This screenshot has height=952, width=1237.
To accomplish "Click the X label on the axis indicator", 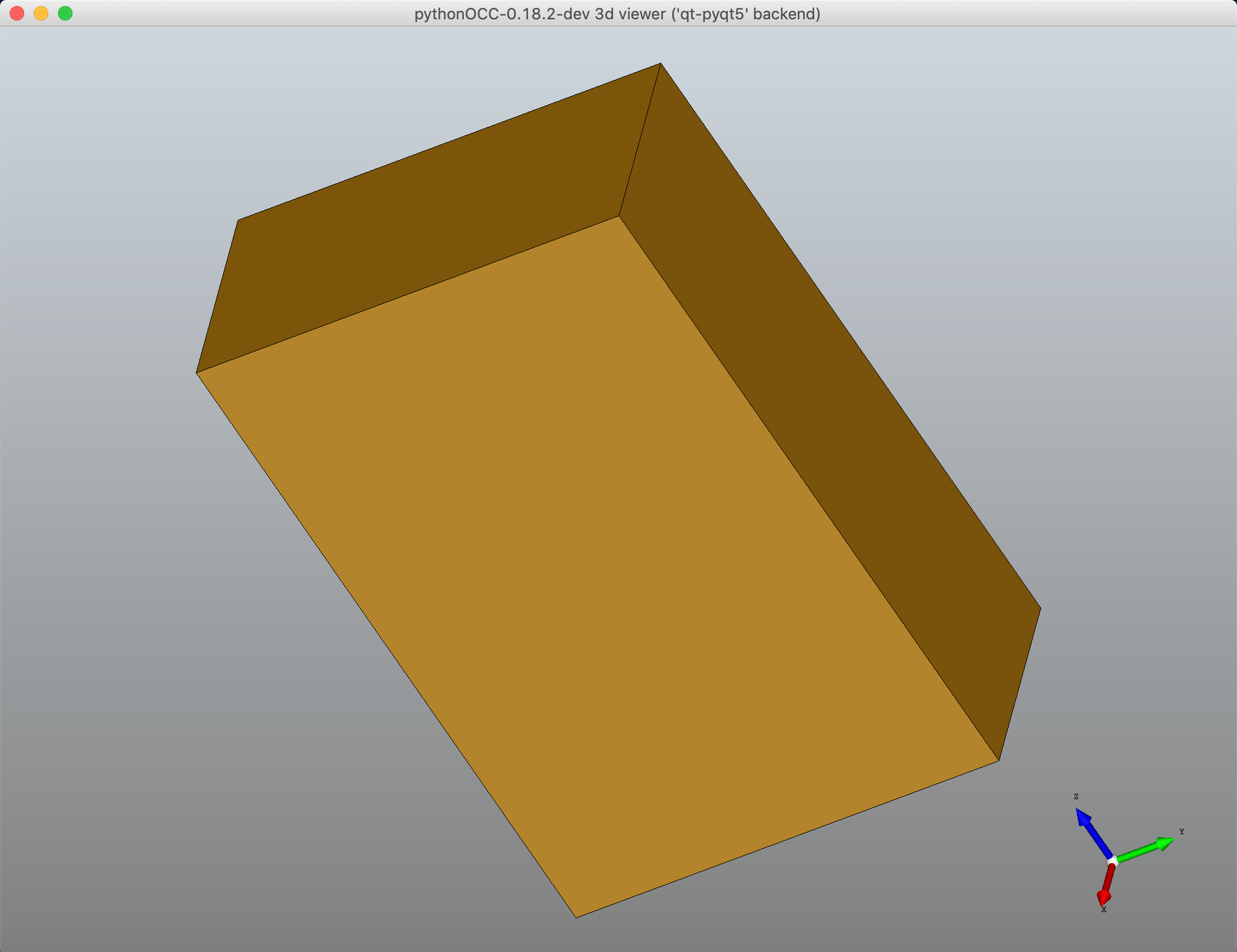I will coord(1104,910).
